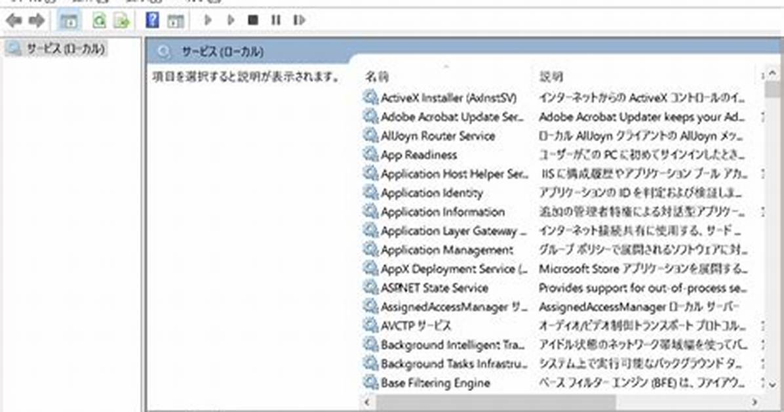Image resolution: width=784 pixels, height=412 pixels.
Task: Open Help with the blue question mark icon
Action: click(152, 20)
